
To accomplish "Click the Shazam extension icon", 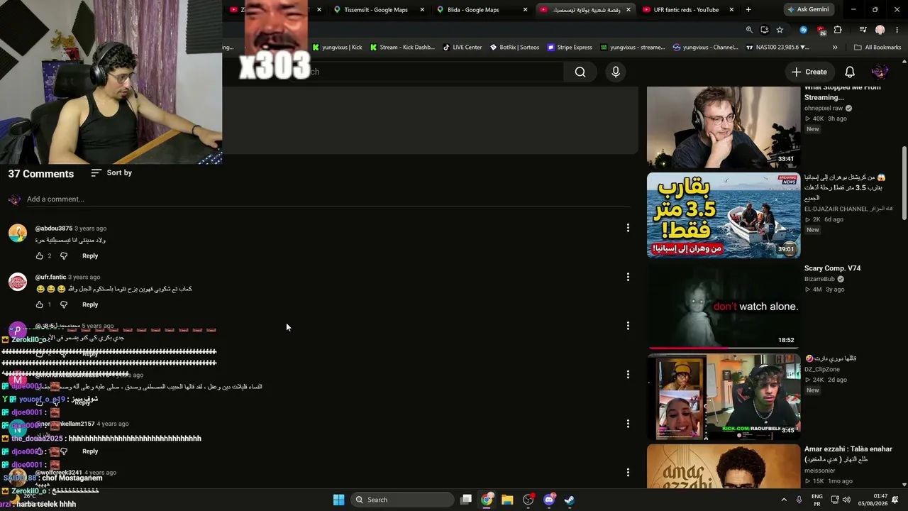I will click(803, 30).
